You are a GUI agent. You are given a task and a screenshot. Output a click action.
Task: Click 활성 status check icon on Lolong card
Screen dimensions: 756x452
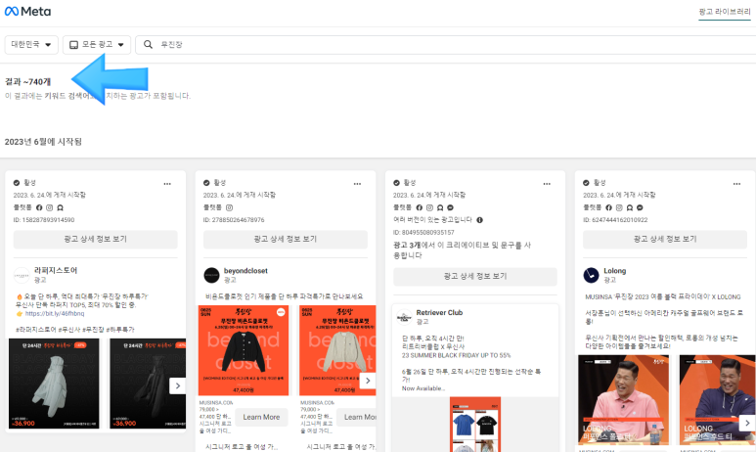[586, 183]
